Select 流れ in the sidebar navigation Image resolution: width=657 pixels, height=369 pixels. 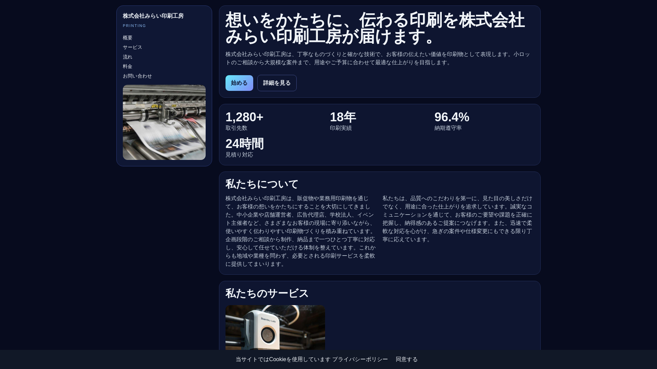128,57
